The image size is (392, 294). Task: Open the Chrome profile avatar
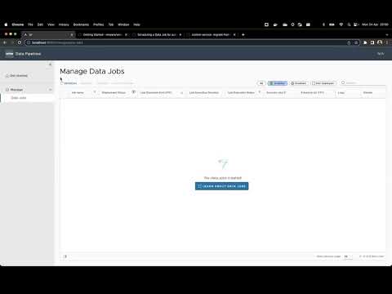click(x=380, y=42)
